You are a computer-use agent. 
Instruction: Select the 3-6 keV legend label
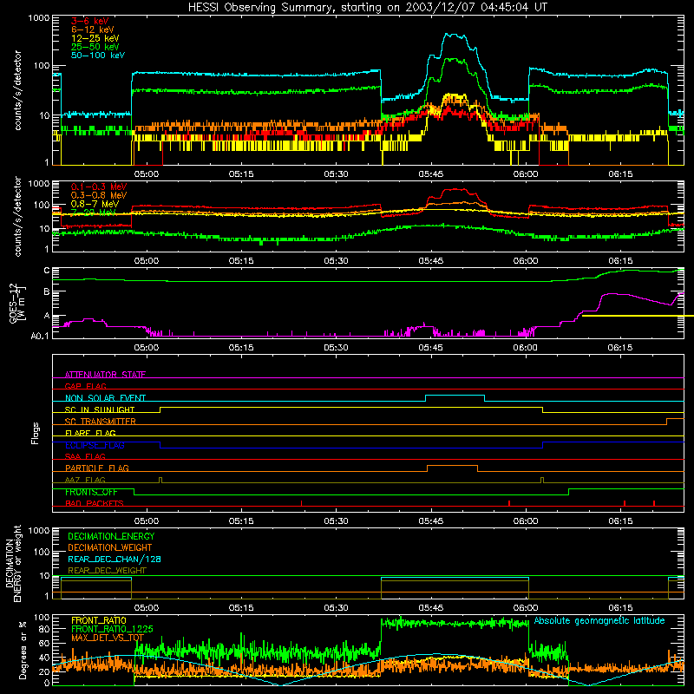pyautogui.click(x=90, y=21)
